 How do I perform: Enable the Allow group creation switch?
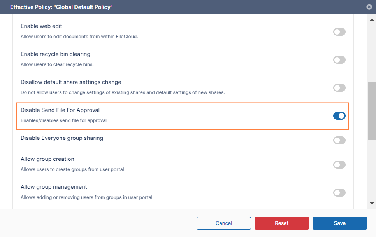pos(339,165)
